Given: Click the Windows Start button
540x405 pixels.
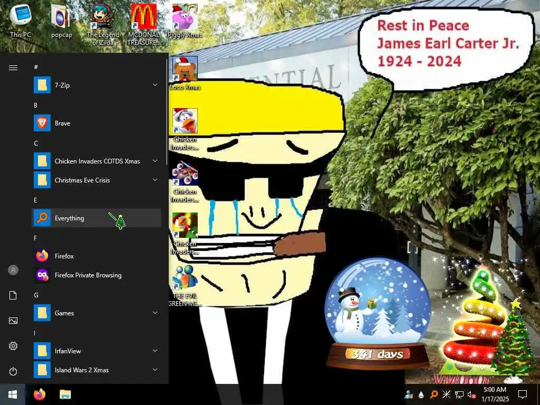Looking at the screenshot, I should tap(13, 394).
